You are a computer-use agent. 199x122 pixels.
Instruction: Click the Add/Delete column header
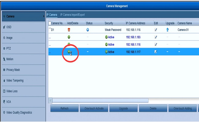(76, 23)
